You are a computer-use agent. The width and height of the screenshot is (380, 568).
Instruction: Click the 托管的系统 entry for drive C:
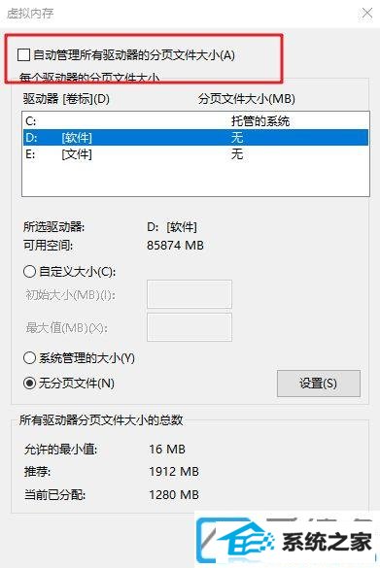pos(260,120)
